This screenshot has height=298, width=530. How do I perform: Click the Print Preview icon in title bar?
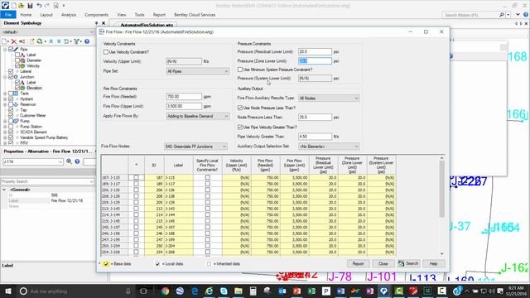[x=55, y=6]
